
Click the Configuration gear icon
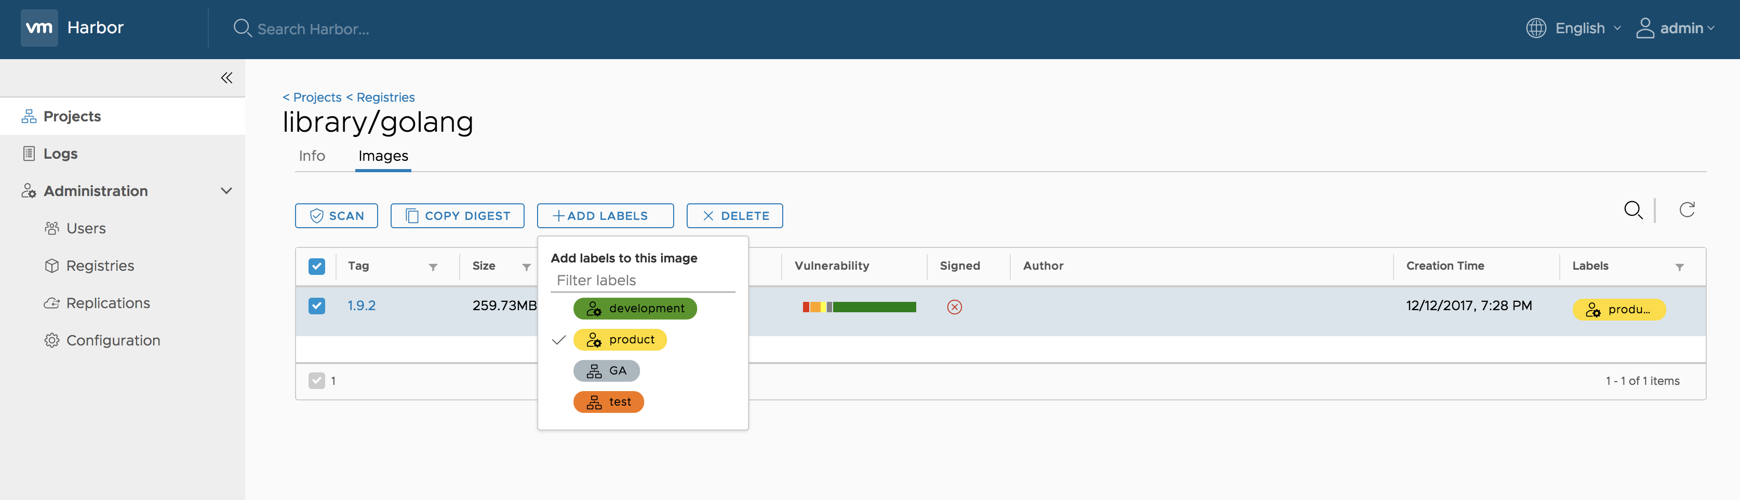52,340
